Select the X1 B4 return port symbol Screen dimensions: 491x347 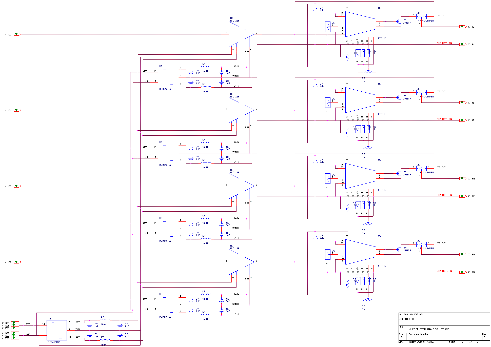pos(463,44)
